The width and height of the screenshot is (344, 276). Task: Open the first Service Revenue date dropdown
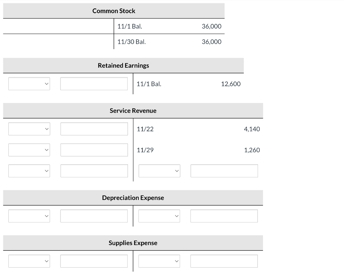click(x=29, y=129)
